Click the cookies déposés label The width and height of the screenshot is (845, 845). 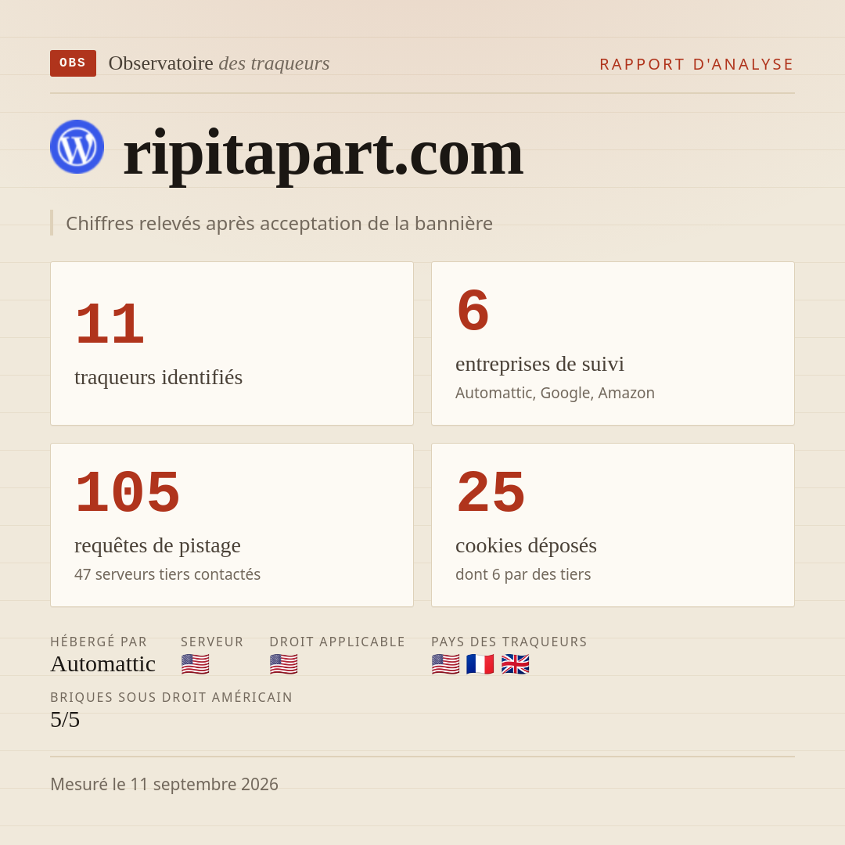(526, 545)
